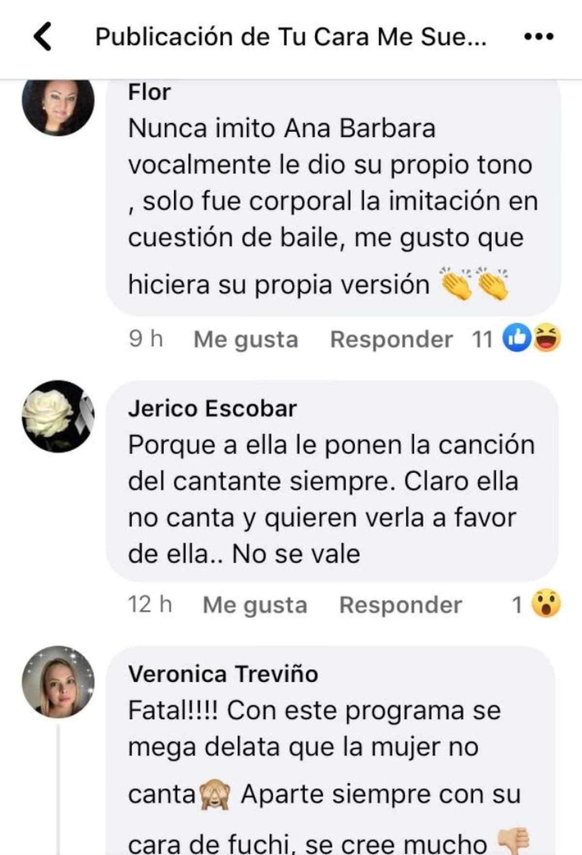Tap the 9 h timestamp on Flor's comment
Screen dimensions: 582x855
[x=146, y=339]
